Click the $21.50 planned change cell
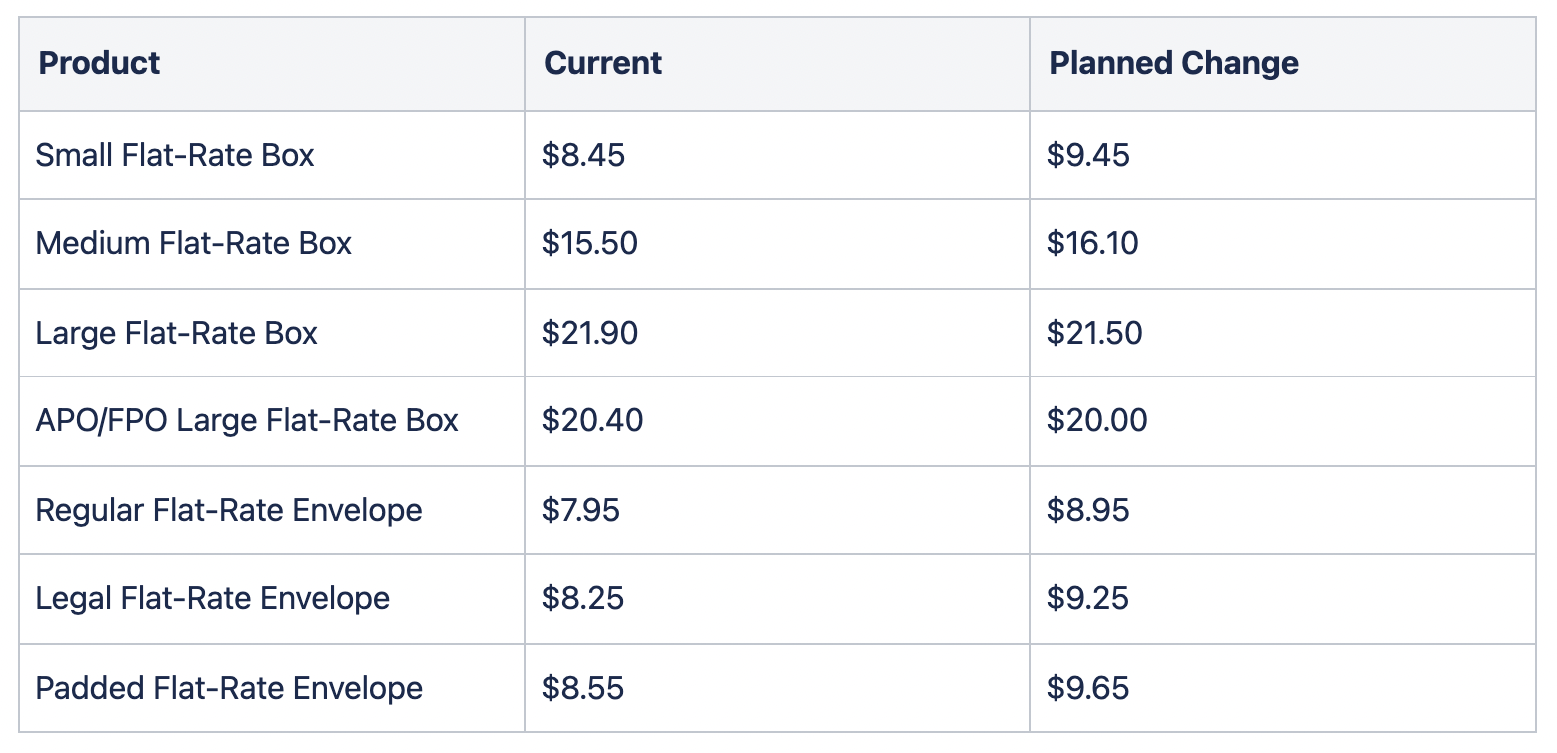This screenshot has height=753, width=1557. (1283, 333)
